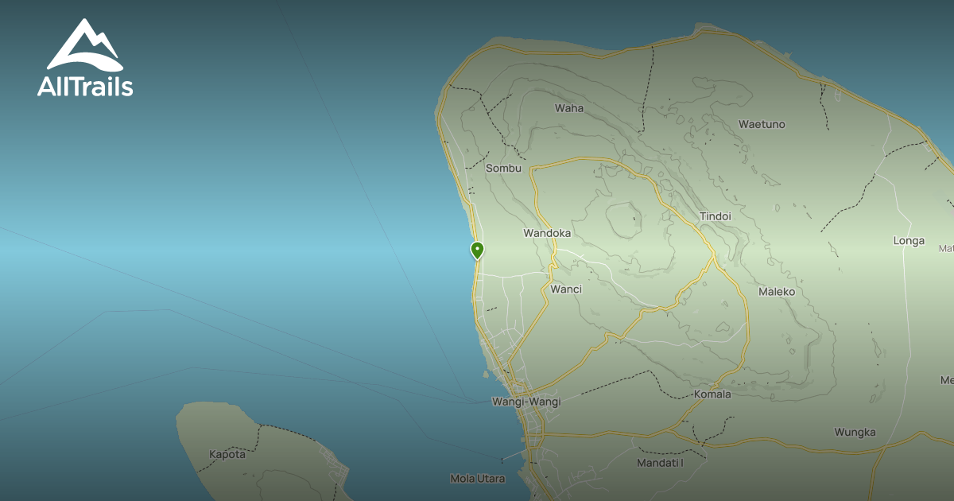Select the Wanci town label

tap(566, 289)
